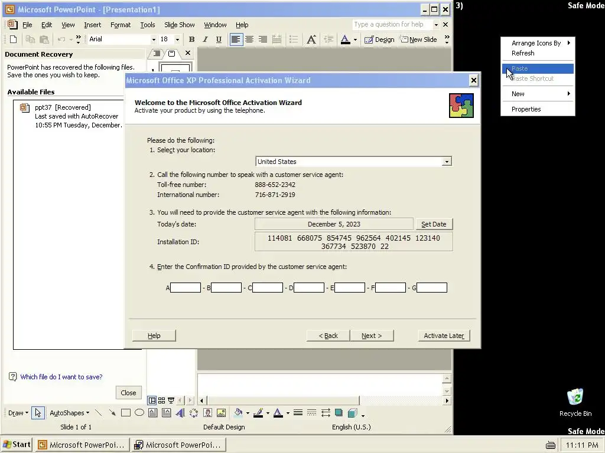
Task: Click the Insert WordArt icon
Action: pos(180,413)
